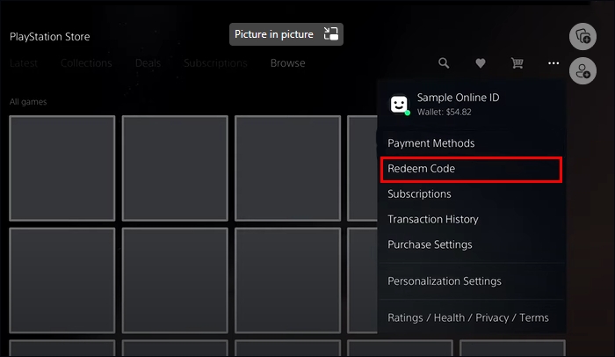Select the first game tile under All games
The height and width of the screenshot is (357, 615).
click(61, 167)
